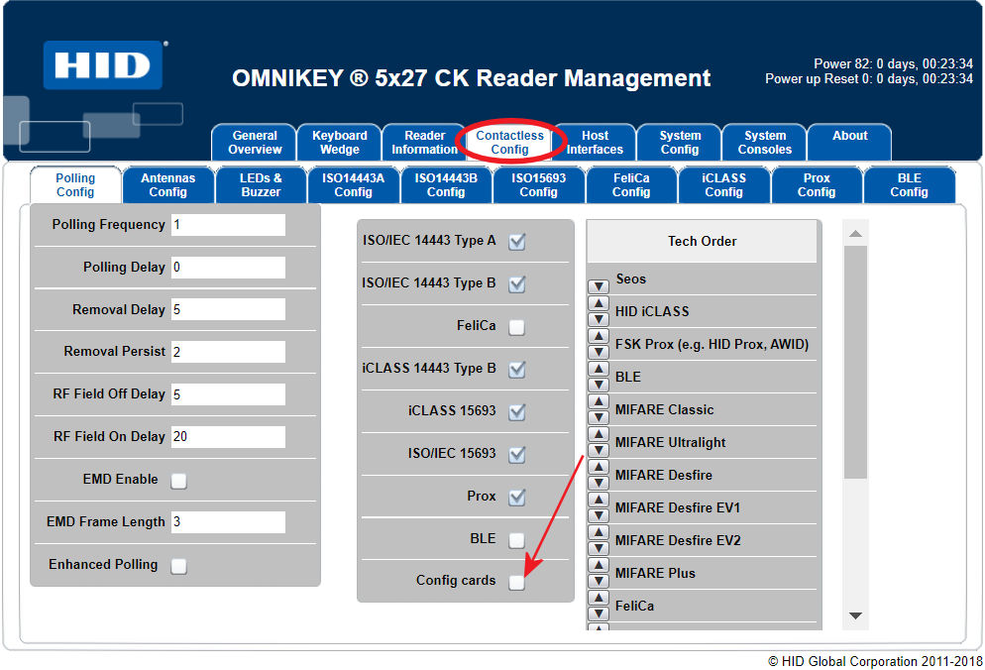Enable the EMD Enable checkbox
Image resolution: width=985 pixels, height=670 pixels.
[x=179, y=481]
